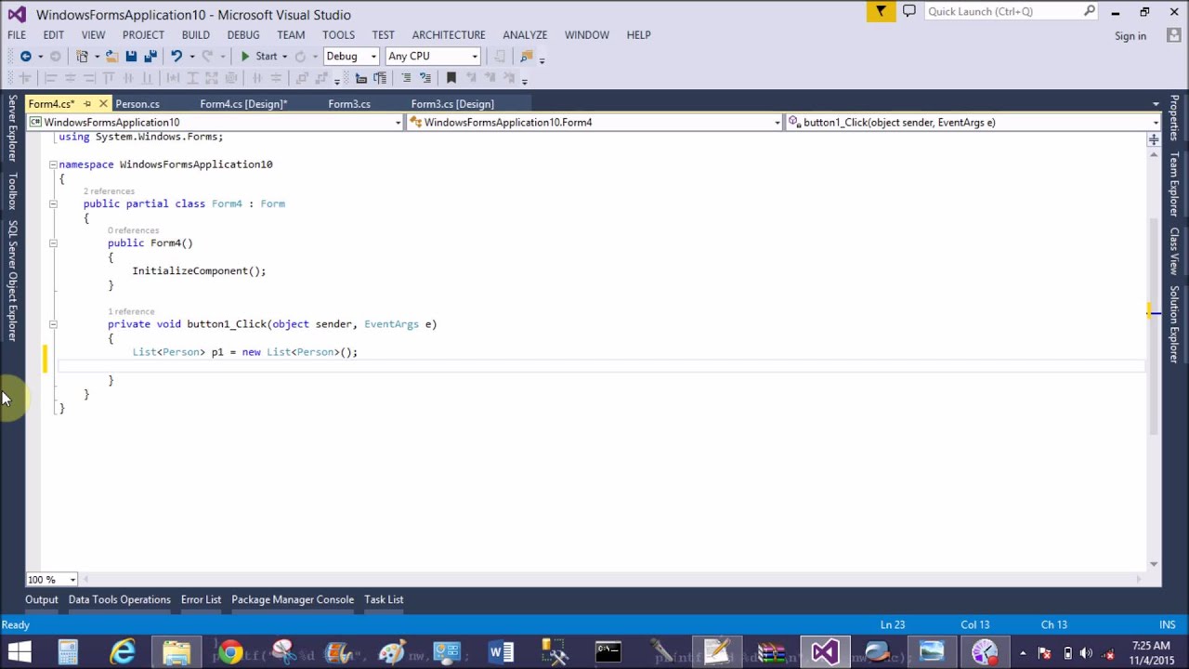The height and width of the screenshot is (669, 1189).
Task: Click the Sign in link
Action: point(1130,35)
